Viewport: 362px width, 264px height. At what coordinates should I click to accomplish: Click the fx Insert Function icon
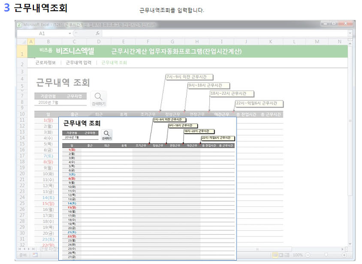98,33
